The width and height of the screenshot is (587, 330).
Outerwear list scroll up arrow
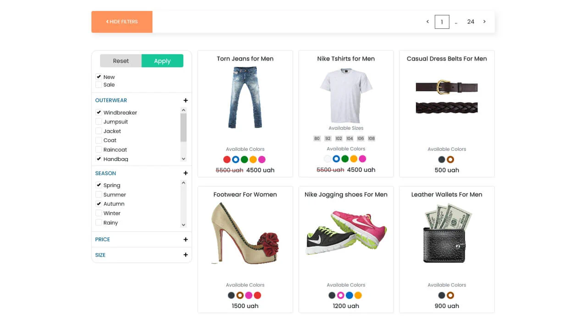tap(183, 110)
